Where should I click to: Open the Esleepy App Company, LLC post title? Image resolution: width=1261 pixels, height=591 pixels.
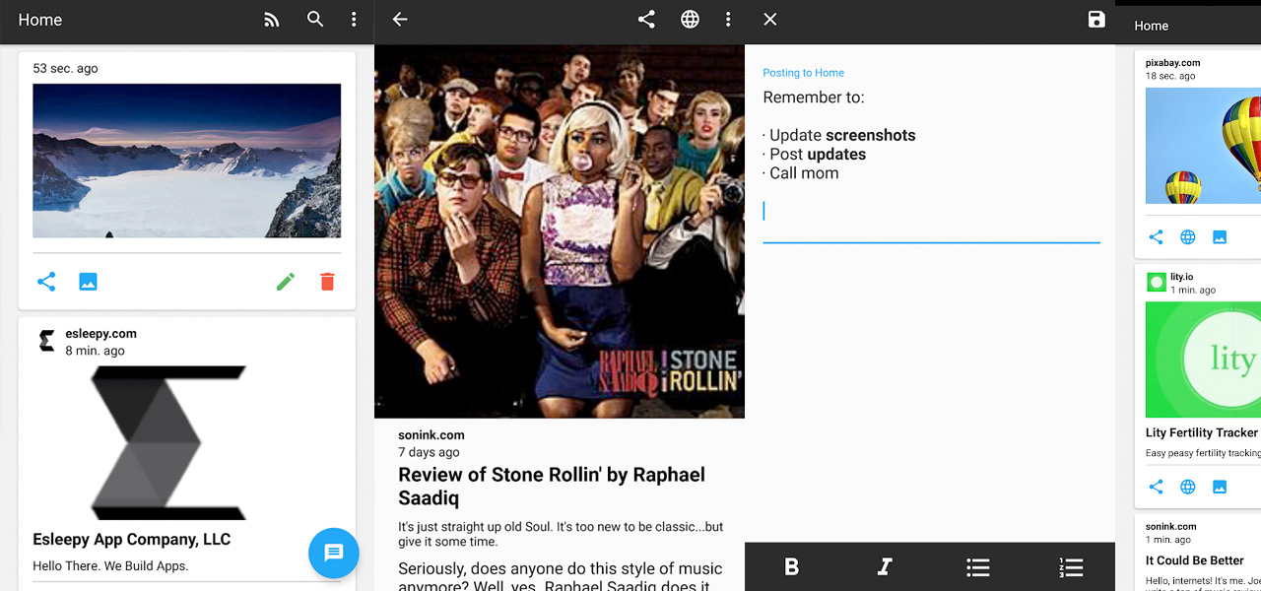pyautogui.click(x=132, y=540)
